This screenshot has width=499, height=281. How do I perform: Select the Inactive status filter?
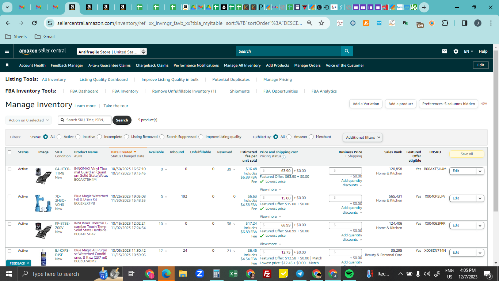(x=78, y=137)
